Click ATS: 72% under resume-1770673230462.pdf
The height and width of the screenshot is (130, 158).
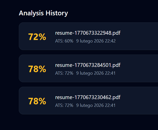click(64, 105)
